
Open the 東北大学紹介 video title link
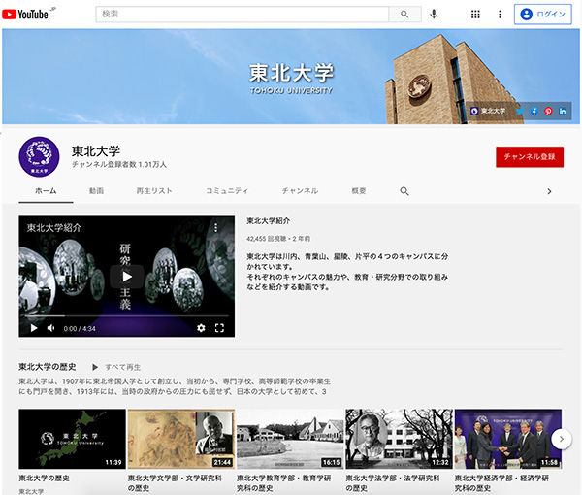tap(269, 221)
